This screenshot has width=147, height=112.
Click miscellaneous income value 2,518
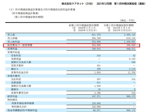(x=132, y=69)
